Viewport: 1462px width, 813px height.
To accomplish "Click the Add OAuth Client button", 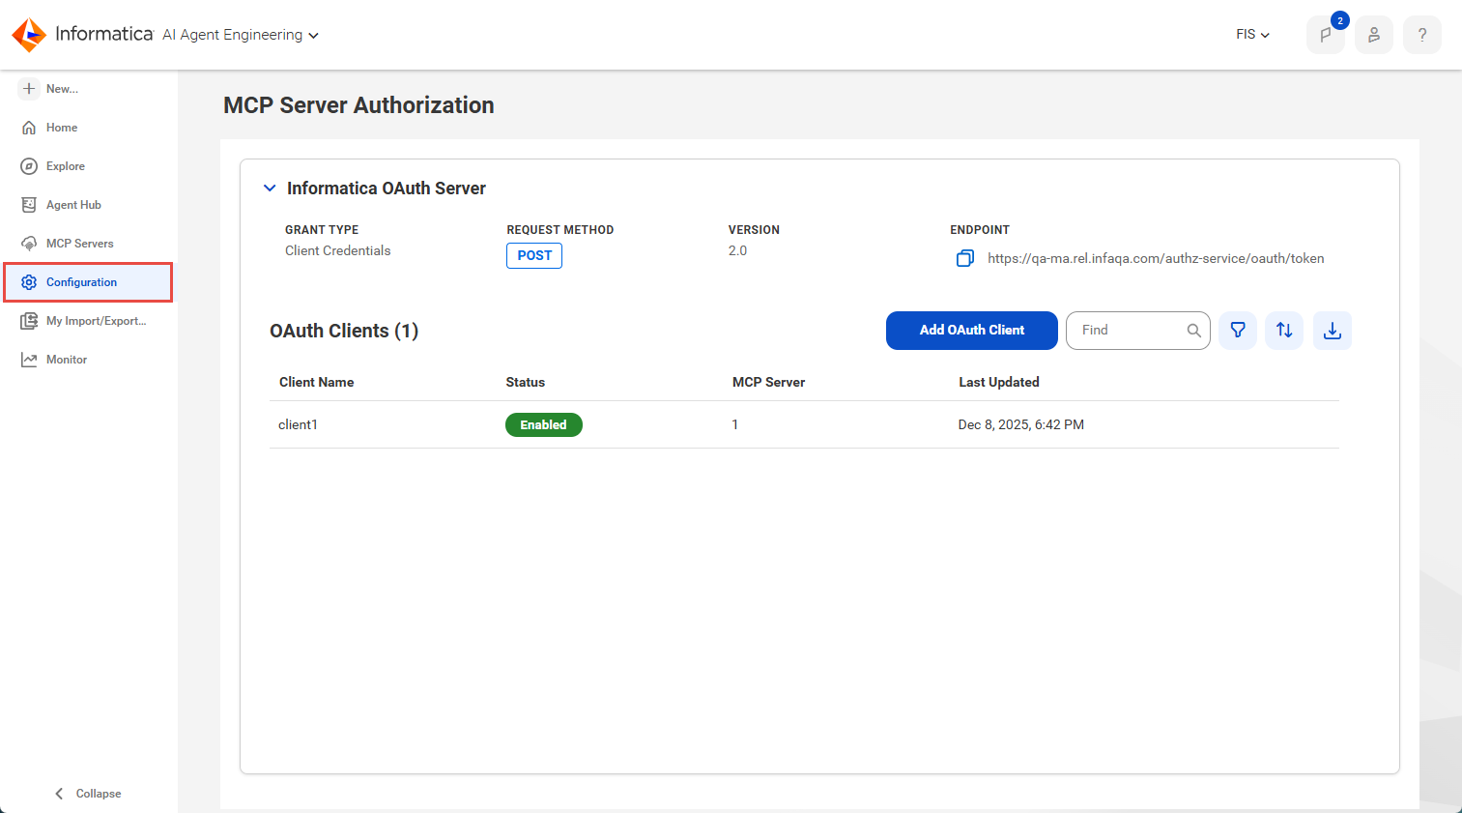I will tap(972, 331).
